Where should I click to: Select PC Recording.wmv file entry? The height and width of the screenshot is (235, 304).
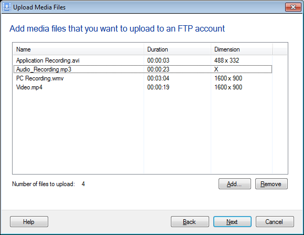40,78
